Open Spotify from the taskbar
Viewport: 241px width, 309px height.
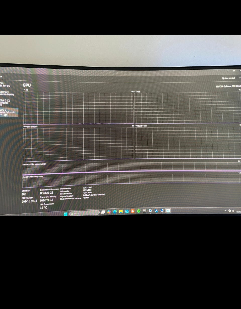(139, 211)
